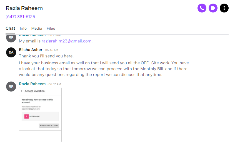This screenshot has height=142, width=230.
Task: Open the raziarahim23@gmail.com email link
Action: 66,41
